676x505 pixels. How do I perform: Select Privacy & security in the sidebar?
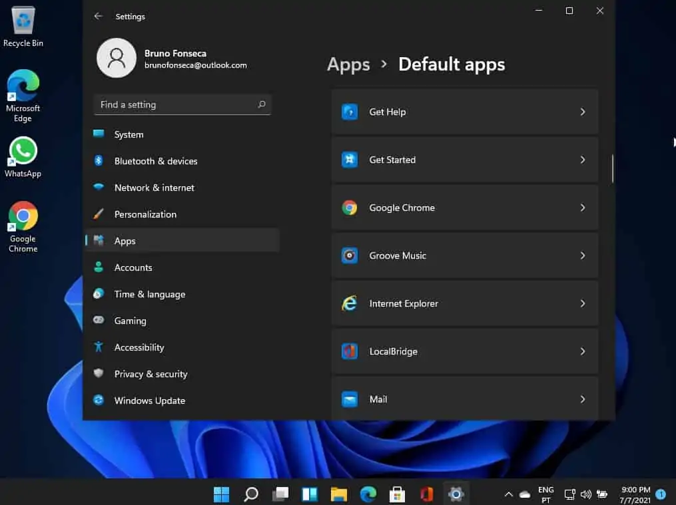pos(151,374)
